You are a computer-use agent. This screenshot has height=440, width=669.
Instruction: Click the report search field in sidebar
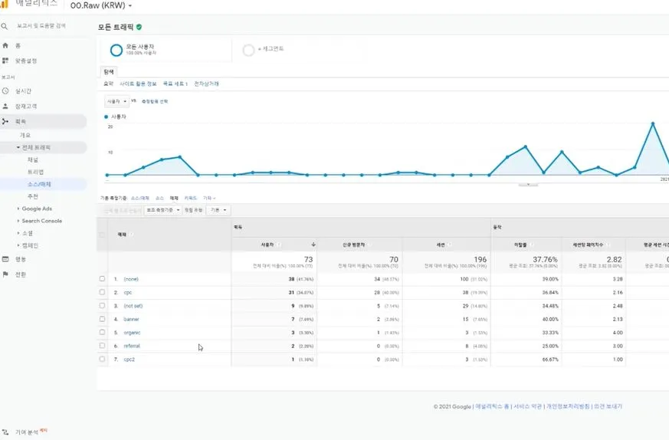[41, 26]
